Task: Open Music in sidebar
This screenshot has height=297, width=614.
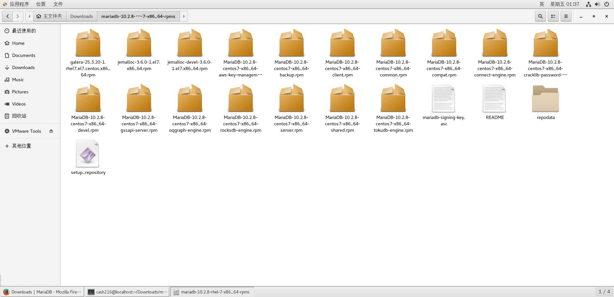Action: (30, 80)
